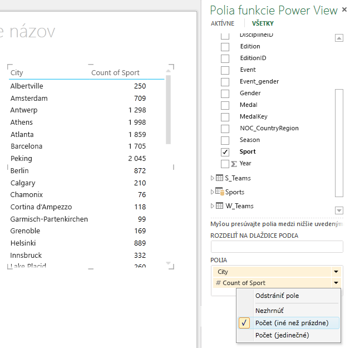Uncheck the Sport field checkbox
This screenshot has width=350, height=348.
pyautogui.click(x=225, y=152)
